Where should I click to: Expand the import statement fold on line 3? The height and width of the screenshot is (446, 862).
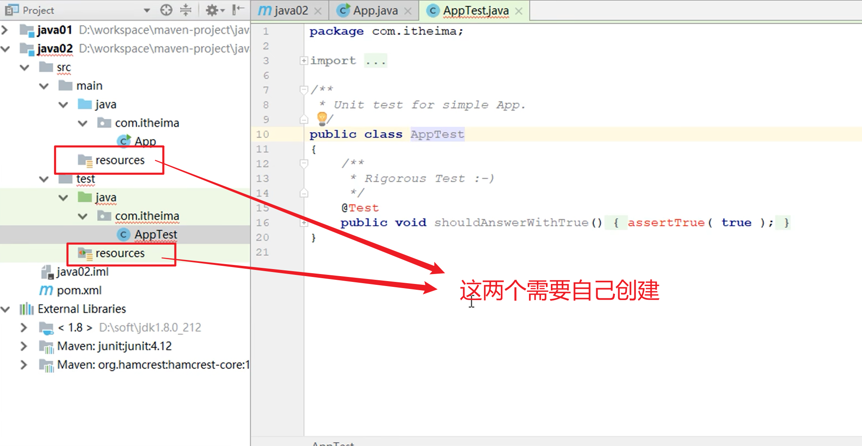304,60
